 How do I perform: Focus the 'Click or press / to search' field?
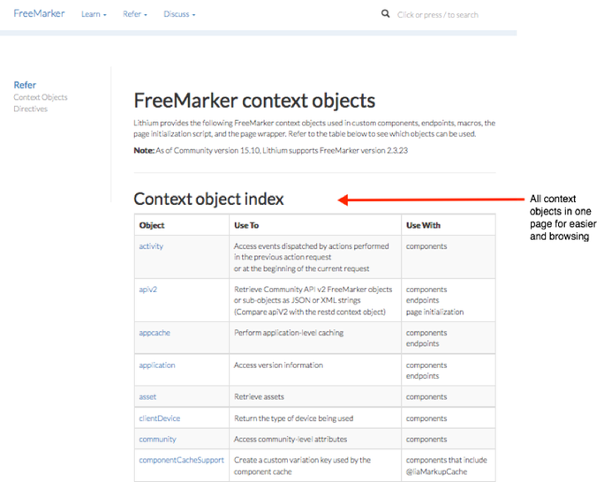coord(438,15)
